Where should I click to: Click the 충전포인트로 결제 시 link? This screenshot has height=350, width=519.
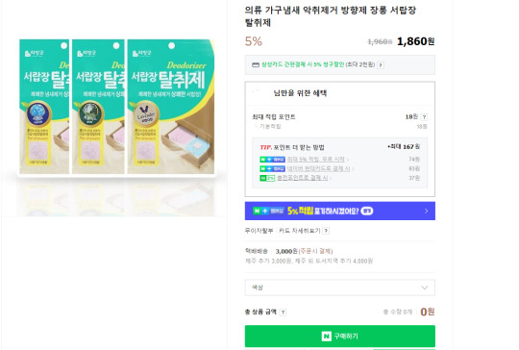(303, 178)
